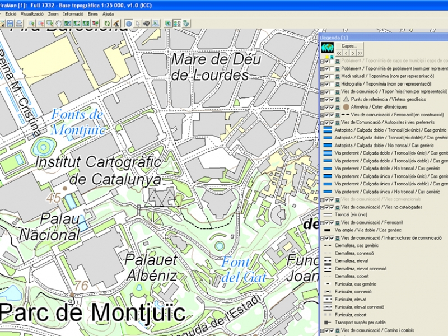Toggle first checkbox of Hidrografia / Toponímia layer

coord(326,83)
